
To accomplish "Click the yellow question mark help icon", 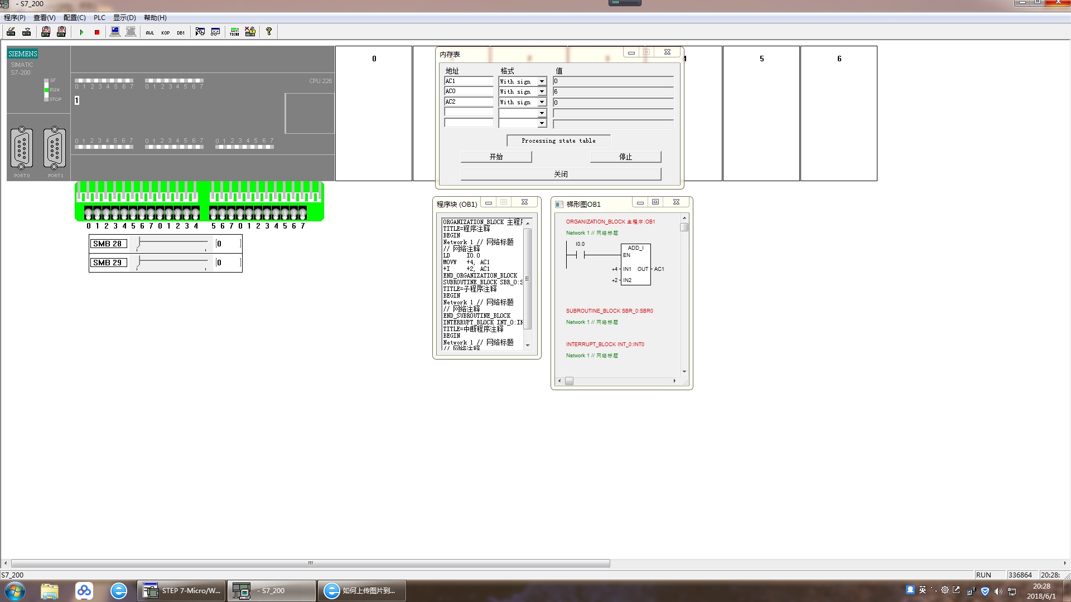I will [269, 32].
